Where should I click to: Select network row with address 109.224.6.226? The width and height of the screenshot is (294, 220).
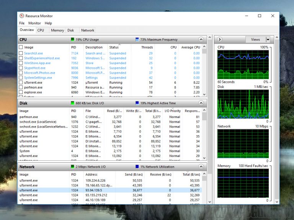(x=110, y=181)
